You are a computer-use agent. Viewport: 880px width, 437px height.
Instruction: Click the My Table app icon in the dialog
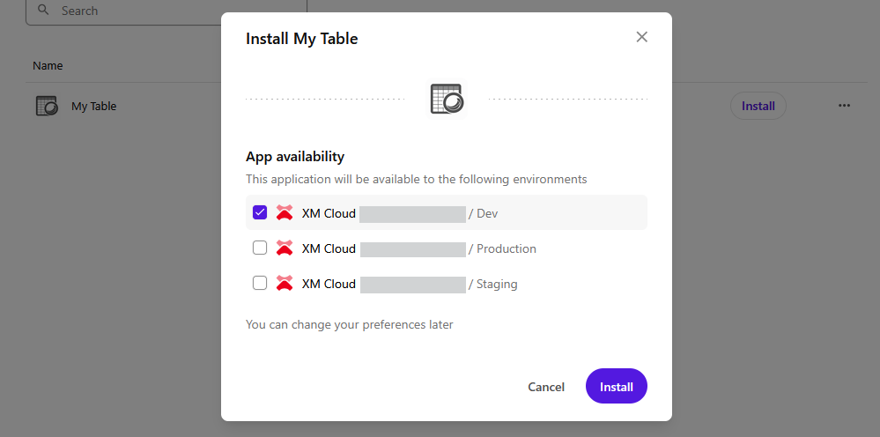pos(447,99)
